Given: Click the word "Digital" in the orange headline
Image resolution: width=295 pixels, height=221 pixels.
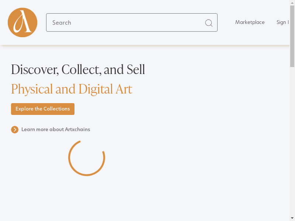Looking at the screenshot, I should click(x=94, y=89).
